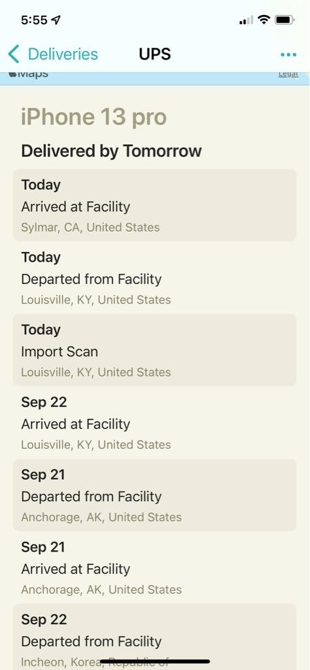Tap the back chevron icon
Screen dimensions: 310x670
click(13, 54)
